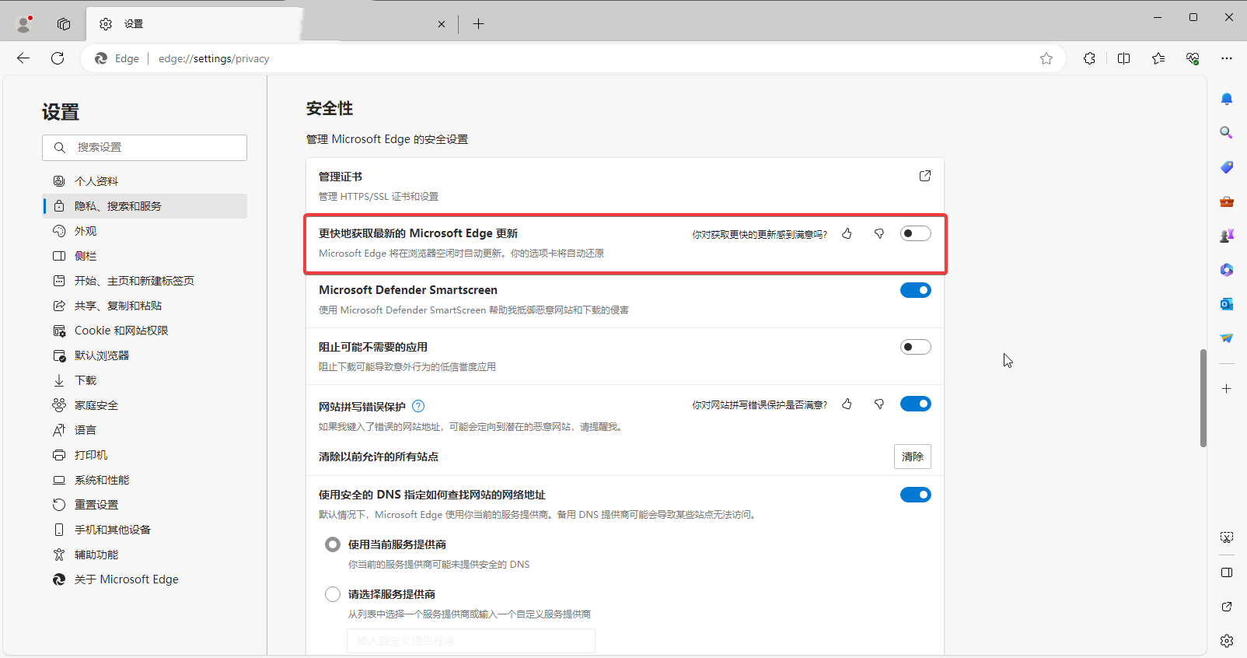Turn off secure DNS toggle
1247x658 pixels.
click(916, 495)
